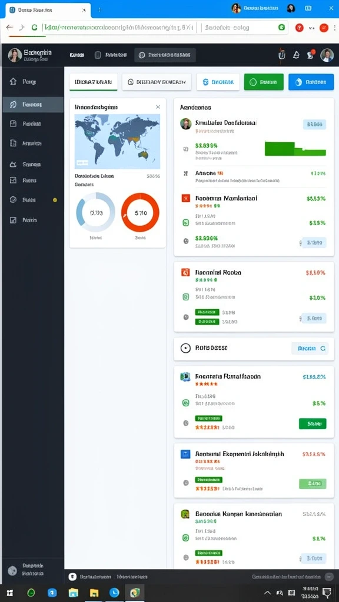
Task: Switch to the first tab underlined in green
Action: [94, 82]
